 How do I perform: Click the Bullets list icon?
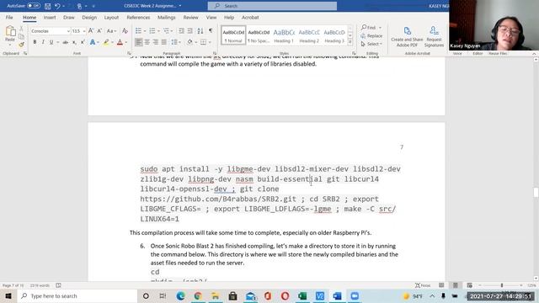point(138,31)
